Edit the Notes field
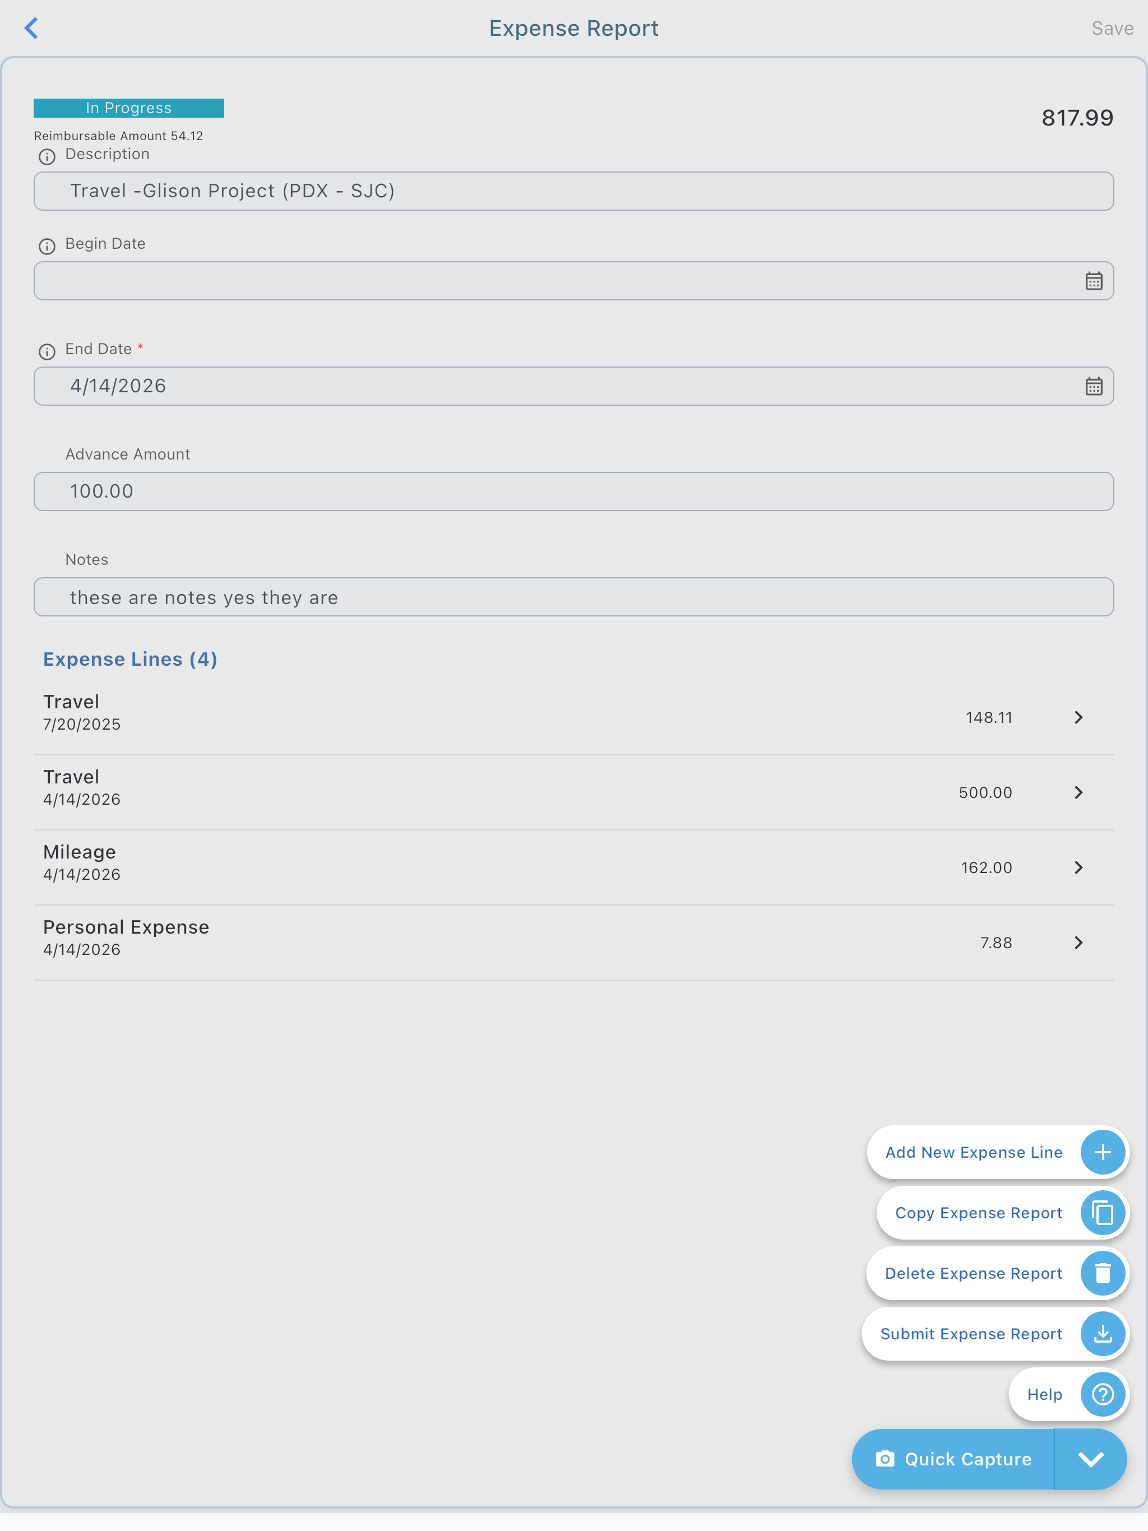 (x=573, y=597)
